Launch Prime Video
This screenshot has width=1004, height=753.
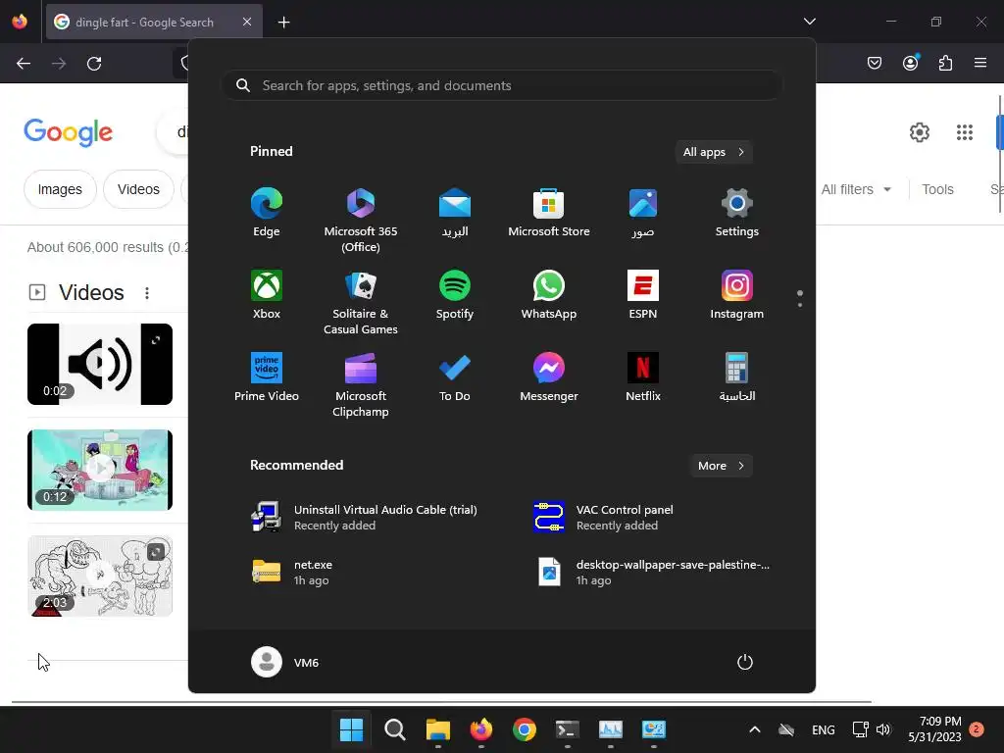point(267,377)
